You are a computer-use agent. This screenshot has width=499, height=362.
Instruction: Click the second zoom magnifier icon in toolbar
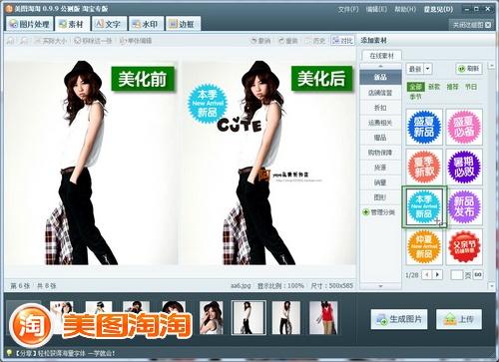[24, 41]
